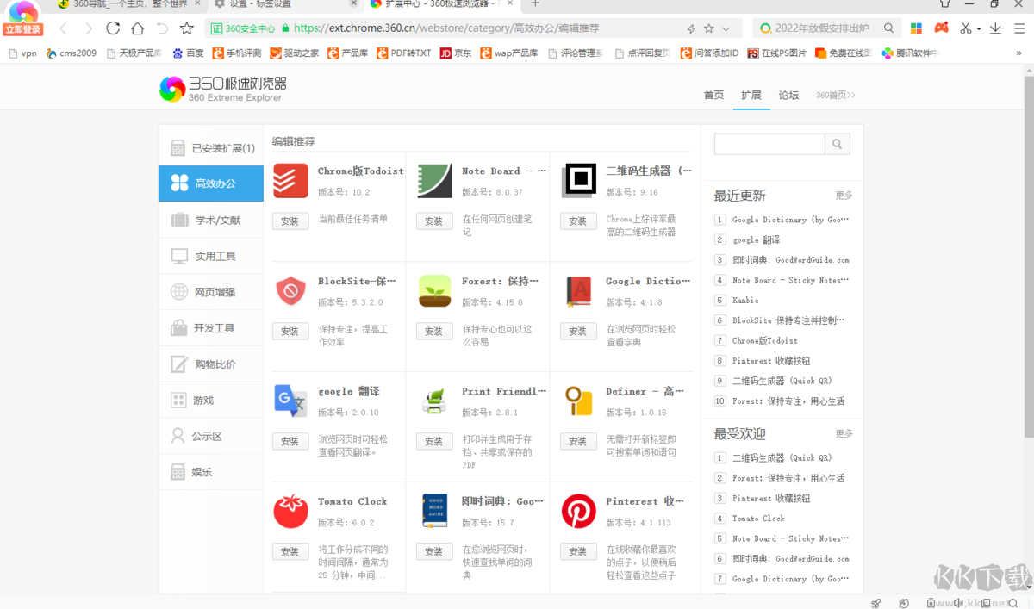Click the lightning speed mode icon

point(691,28)
